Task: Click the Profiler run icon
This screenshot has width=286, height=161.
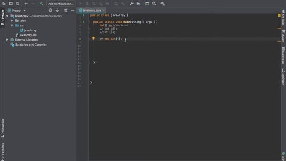Action: [x=101, y=4]
